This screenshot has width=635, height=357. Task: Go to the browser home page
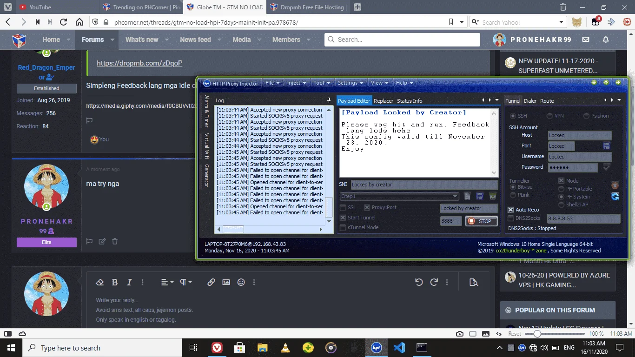pos(79,22)
